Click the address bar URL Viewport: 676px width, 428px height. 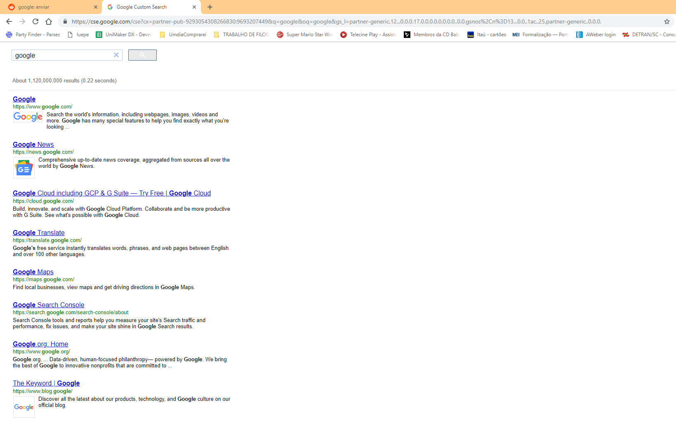click(336, 21)
